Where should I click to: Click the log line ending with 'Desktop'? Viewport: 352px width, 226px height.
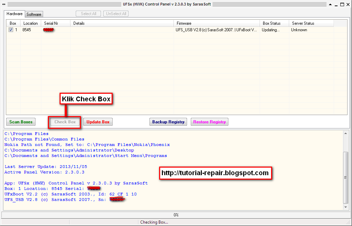[69, 150]
